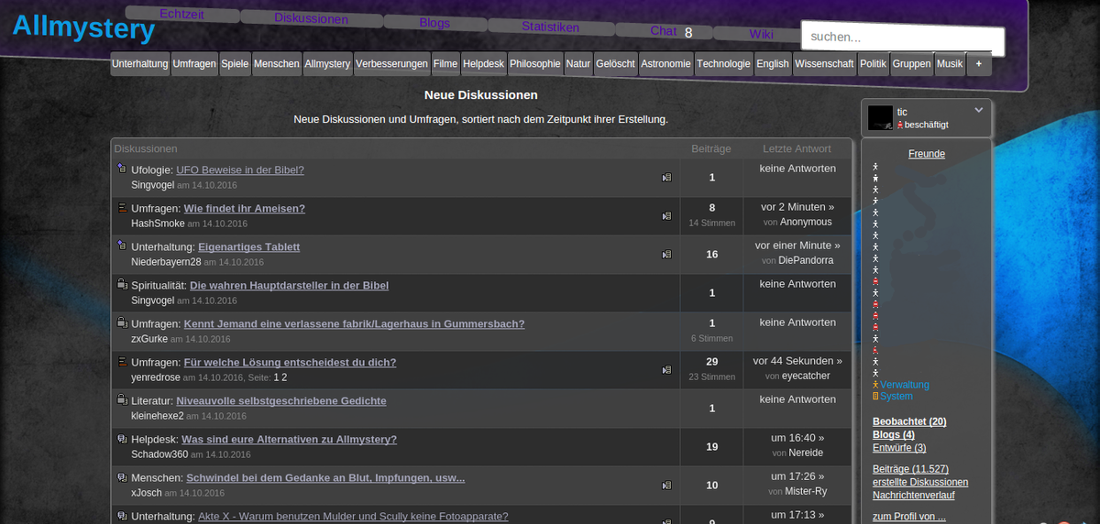1100x524 pixels.
Task: Select the Musik category
Action: point(951,64)
